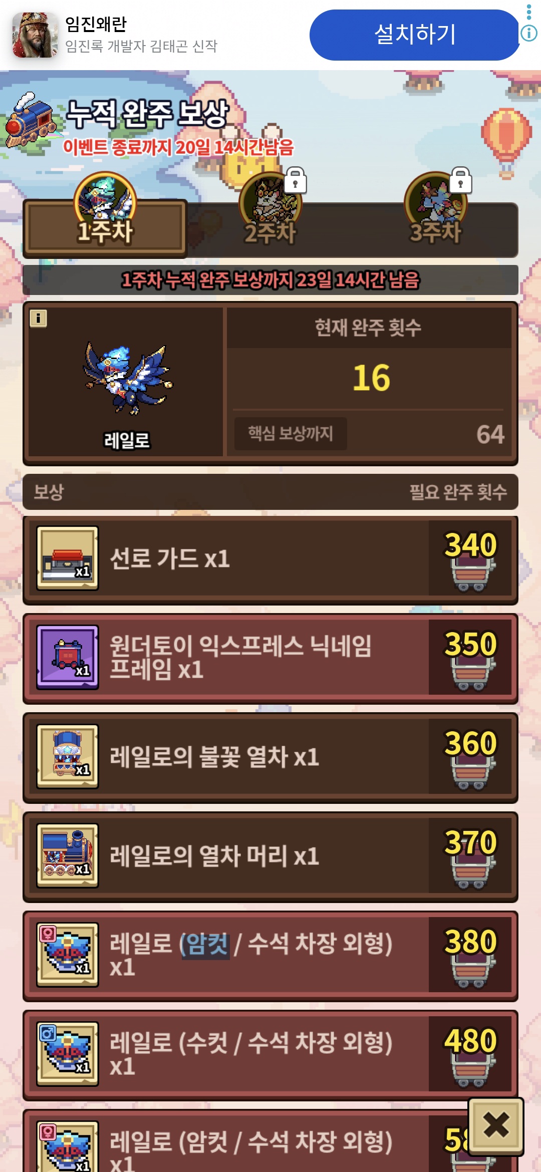Tap the 원더토이 익스프레스 nickname frame icon
The image size is (541, 1172).
(68, 657)
